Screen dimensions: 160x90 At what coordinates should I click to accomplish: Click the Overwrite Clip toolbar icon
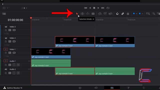[105, 13]
